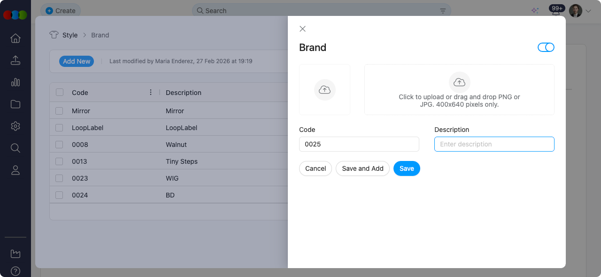
Task: Open the Code column options menu
Action: pos(151,92)
